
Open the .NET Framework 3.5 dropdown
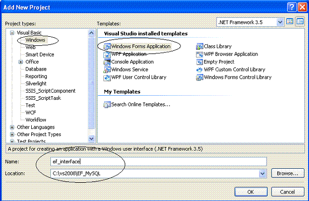(x=280, y=22)
